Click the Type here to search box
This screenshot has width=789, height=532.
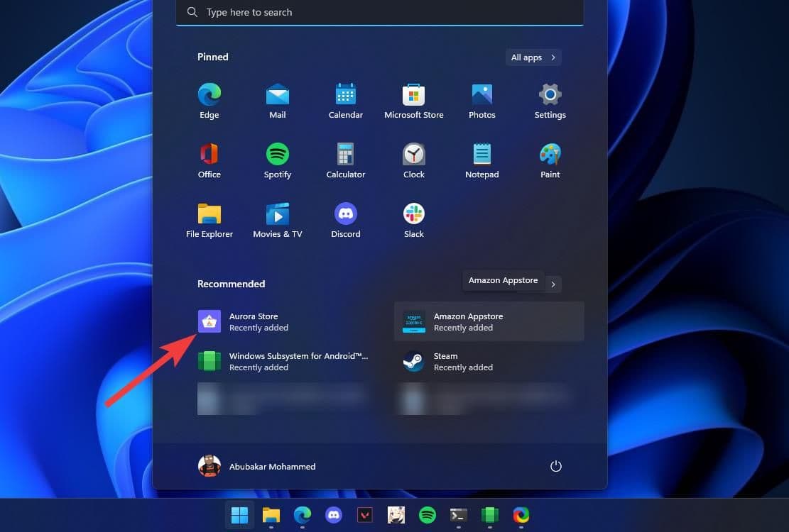click(379, 13)
